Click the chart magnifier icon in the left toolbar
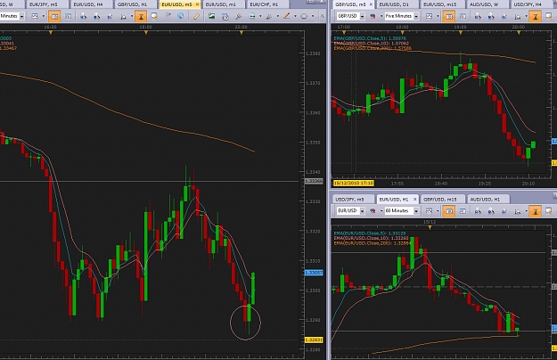 (x=123, y=16)
